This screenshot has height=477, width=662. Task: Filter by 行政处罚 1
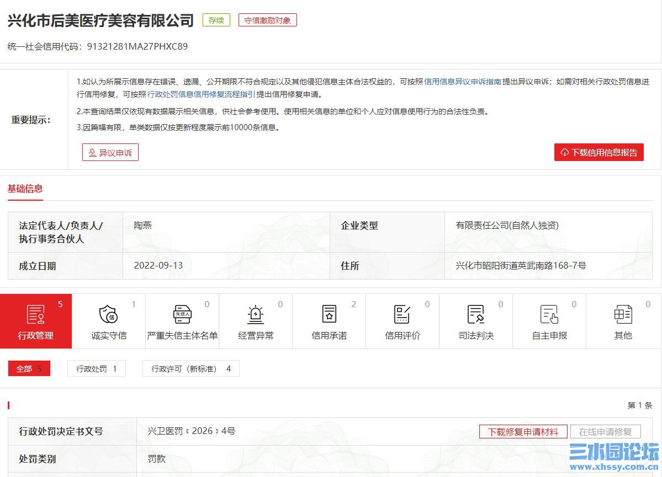pos(96,368)
